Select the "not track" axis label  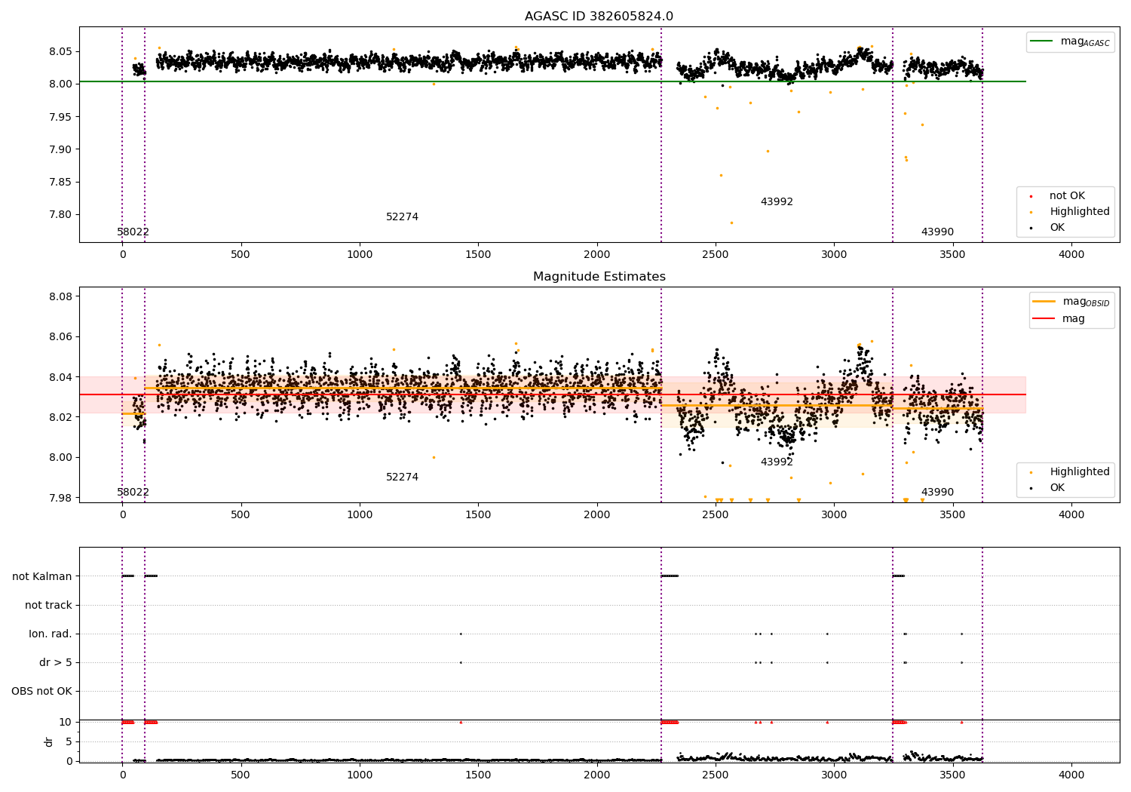pyautogui.click(x=48, y=605)
